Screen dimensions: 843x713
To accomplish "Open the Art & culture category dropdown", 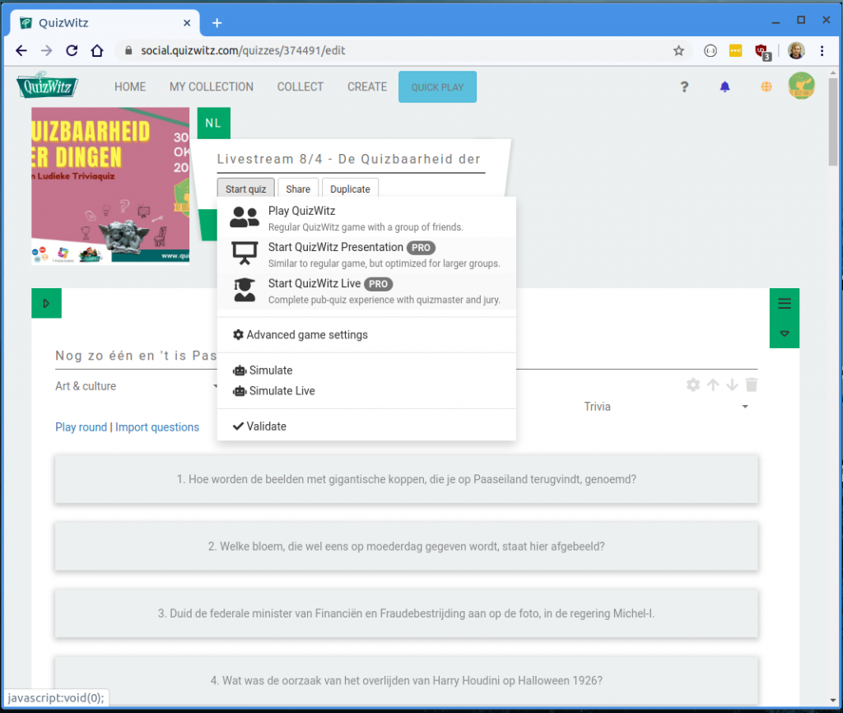I will tap(136, 386).
